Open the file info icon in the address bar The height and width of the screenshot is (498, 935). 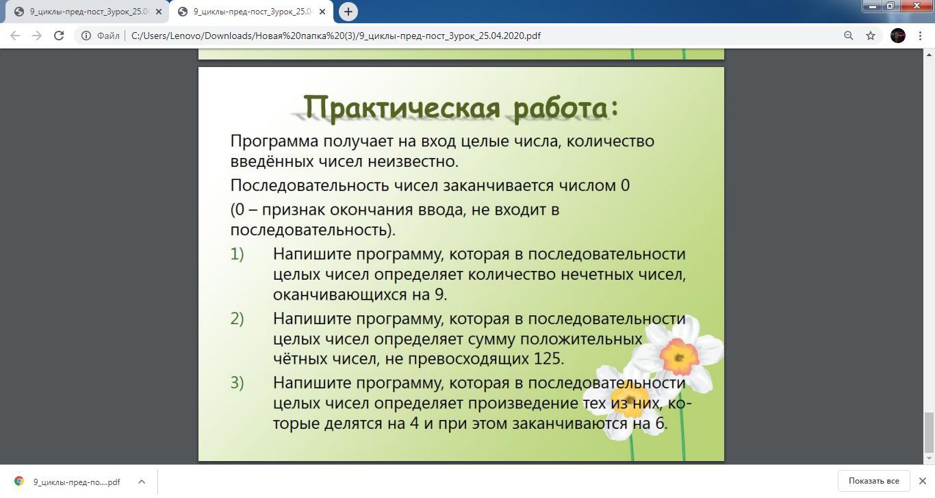point(86,36)
